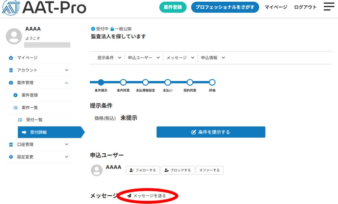Image resolution: width=338 pixels, height=204 pixels.
Task: Collapse the 案件管理 sidebar section
Action: [66, 83]
